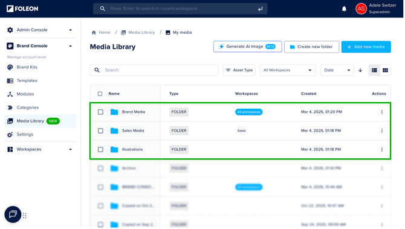Open the Brand Media folder name
Image resolution: width=405 pixels, height=229 pixels.
(134, 112)
